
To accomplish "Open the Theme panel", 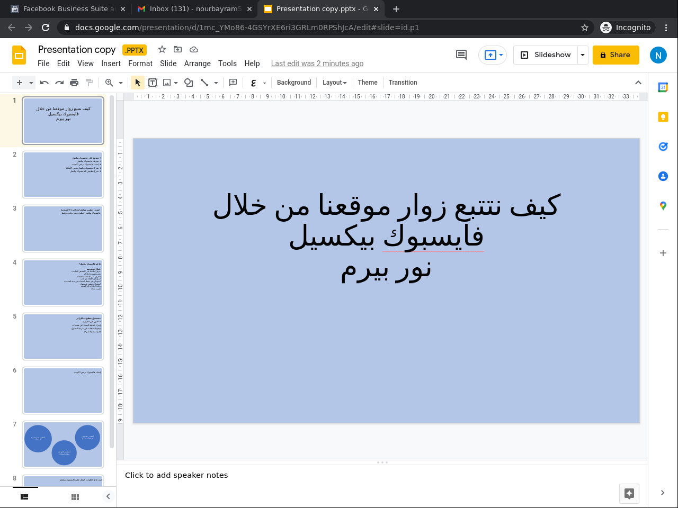I will click(x=368, y=83).
